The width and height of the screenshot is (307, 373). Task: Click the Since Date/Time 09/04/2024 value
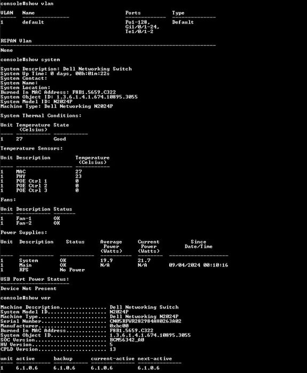tap(198, 265)
